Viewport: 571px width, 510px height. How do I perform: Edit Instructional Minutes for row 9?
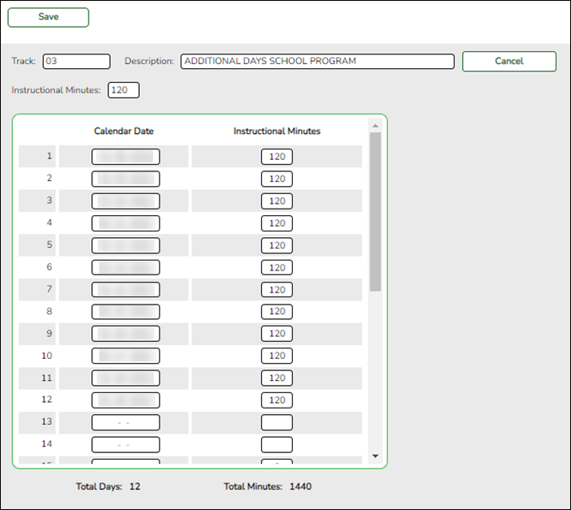pos(277,334)
